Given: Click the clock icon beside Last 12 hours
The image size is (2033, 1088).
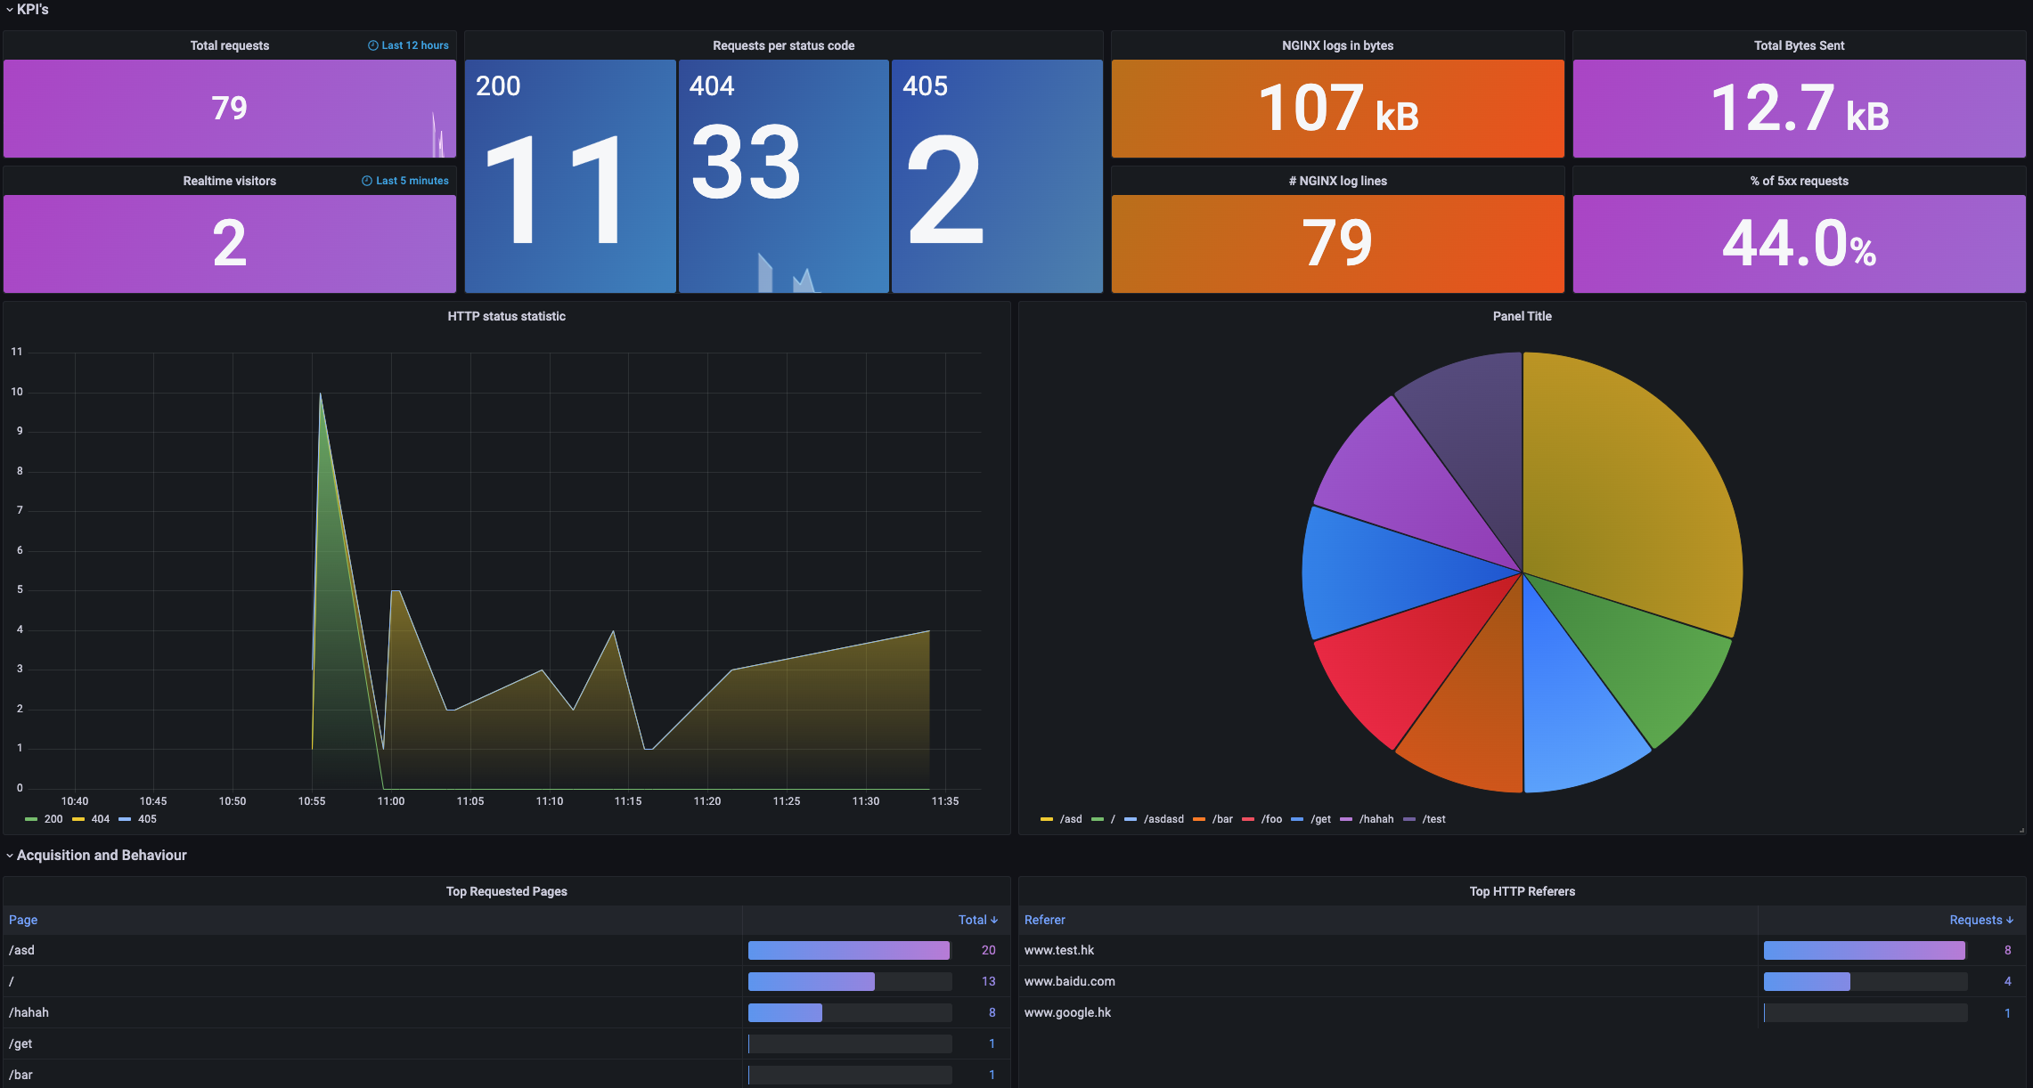Looking at the screenshot, I should (x=373, y=45).
